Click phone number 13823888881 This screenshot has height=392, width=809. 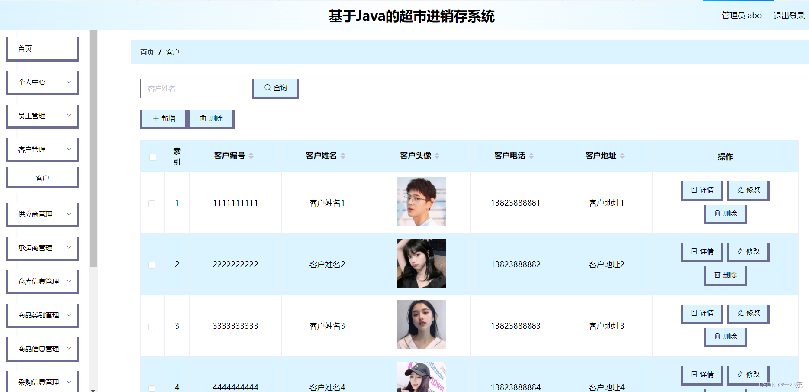(516, 203)
